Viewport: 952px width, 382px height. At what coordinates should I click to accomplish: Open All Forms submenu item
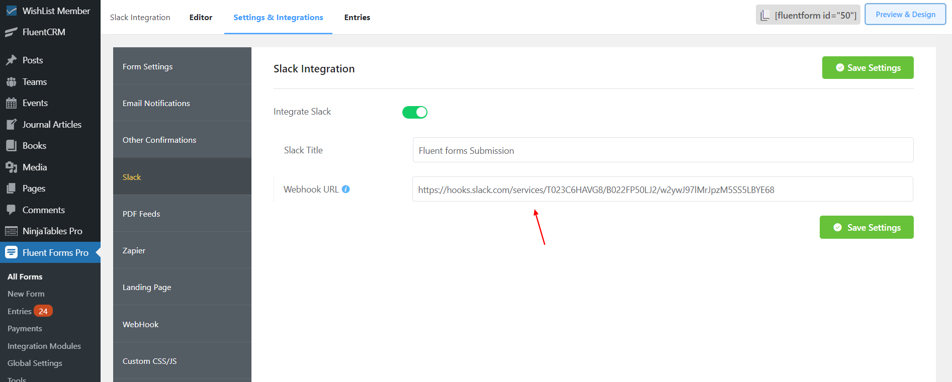[25, 276]
